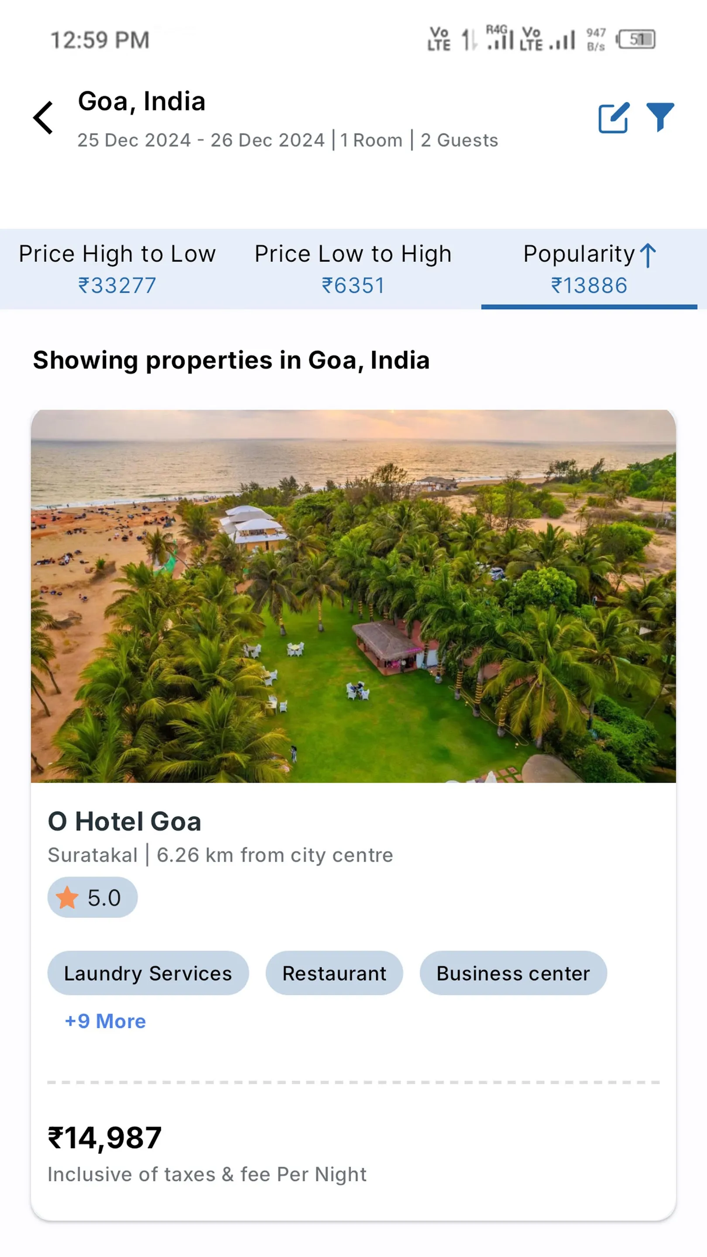Open the O Hotel Goa title

tap(124, 821)
